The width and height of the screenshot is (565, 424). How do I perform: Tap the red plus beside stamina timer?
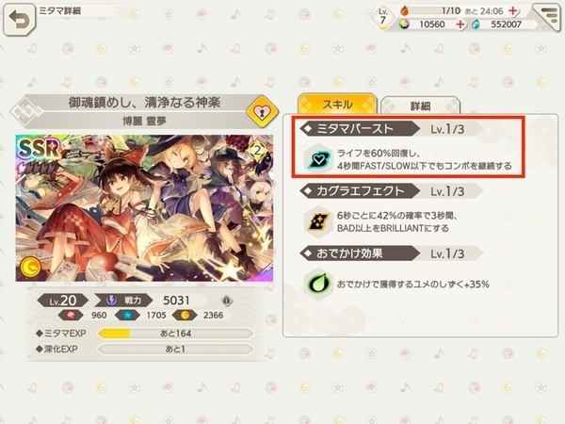[x=513, y=10]
